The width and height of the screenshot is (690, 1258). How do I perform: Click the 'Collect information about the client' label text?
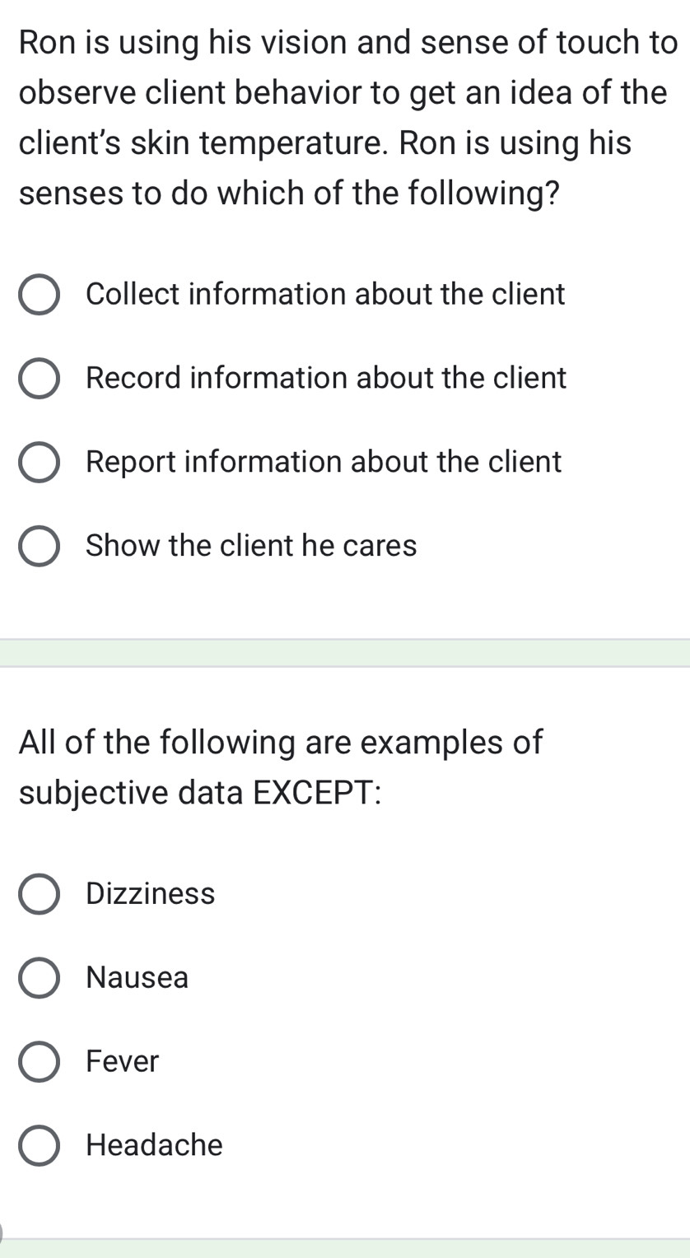point(325,294)
